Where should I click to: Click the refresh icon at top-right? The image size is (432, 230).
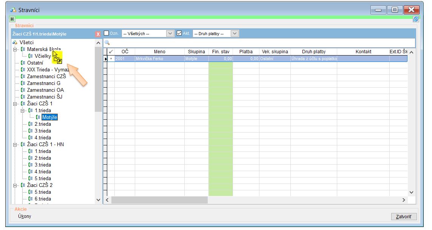tap(416, 19)
